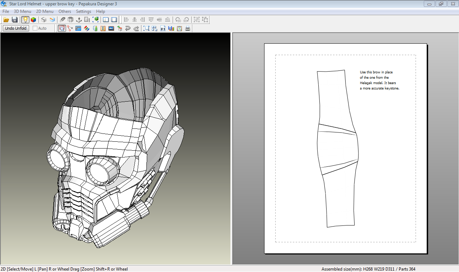The height and width of the screenshot is (272, 459).
Task: Click the gray cube icon in the top toolbar
Action: point(44,20)
